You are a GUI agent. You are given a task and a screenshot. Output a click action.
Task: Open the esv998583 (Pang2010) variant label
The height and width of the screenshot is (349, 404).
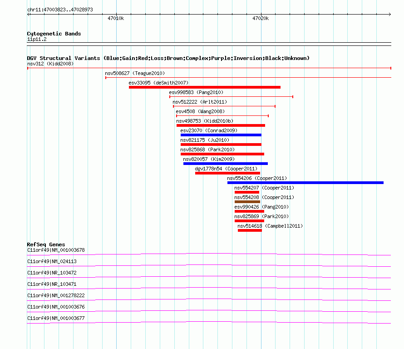(x=196, y=92)
